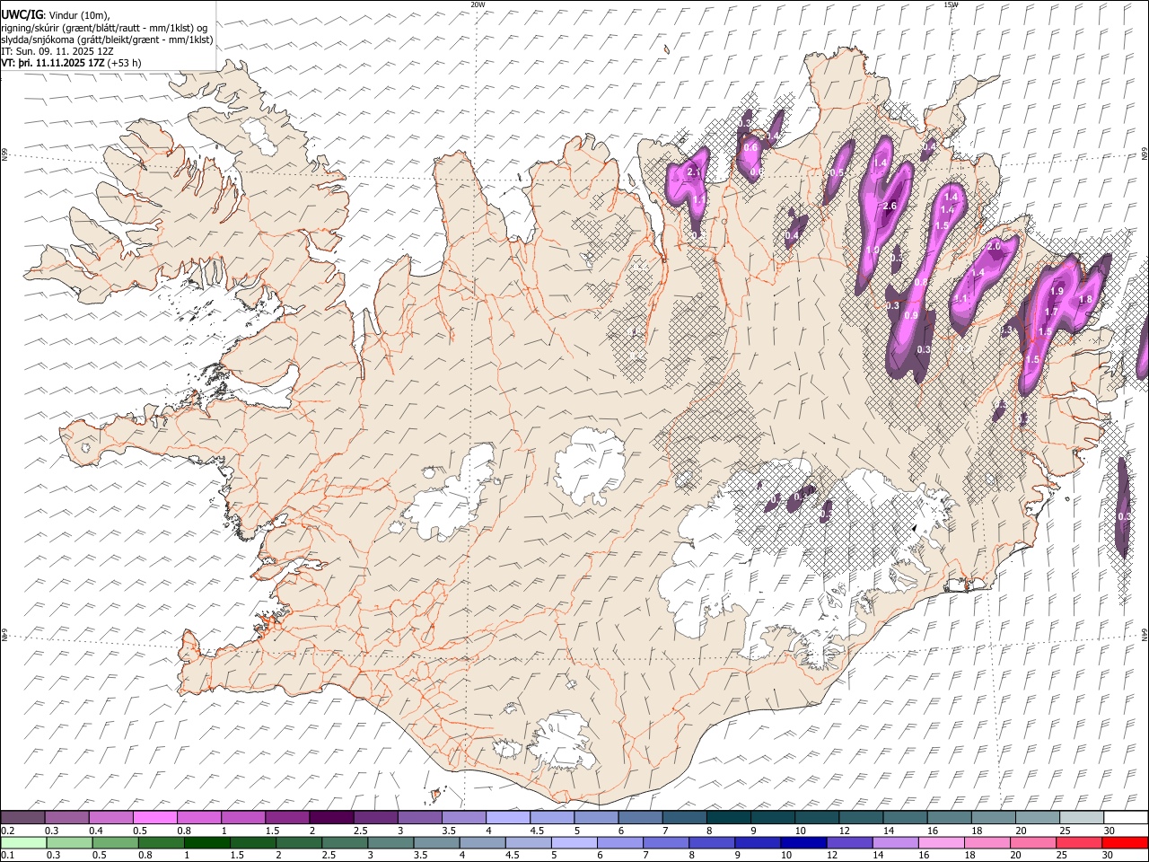
Task: Pick the 7 periwinkle swatch in bottom legend row
Action: pyautogui.click(x=667, y=843)
